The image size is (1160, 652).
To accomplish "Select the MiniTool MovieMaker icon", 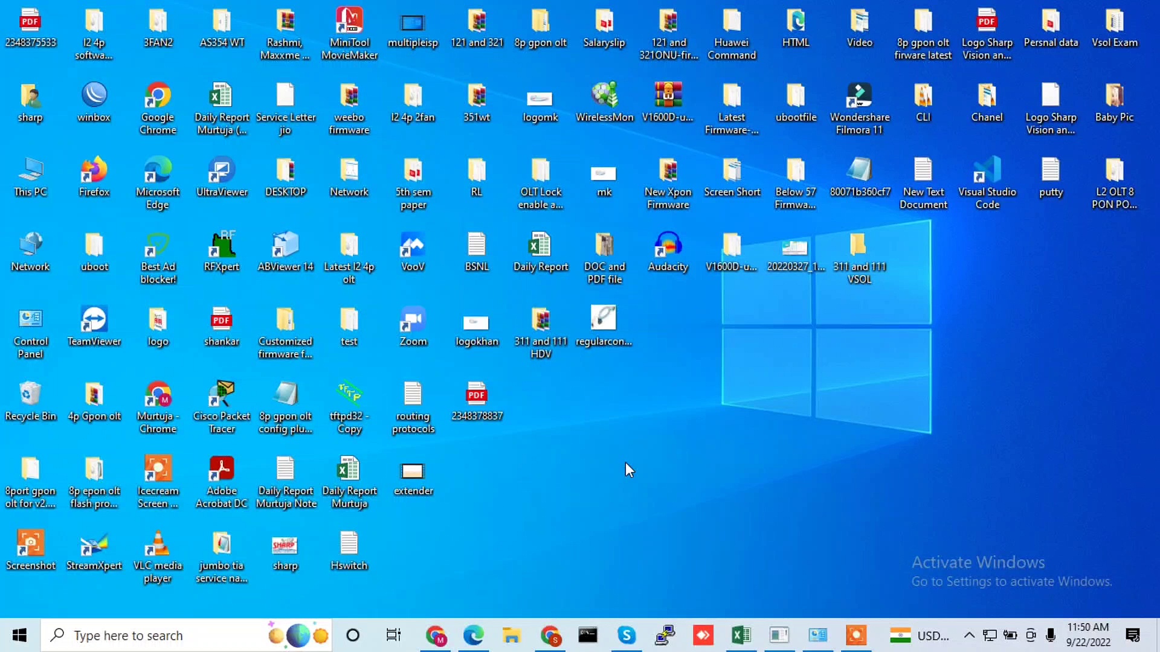I will pyautogui.click(x=349, y=22).
